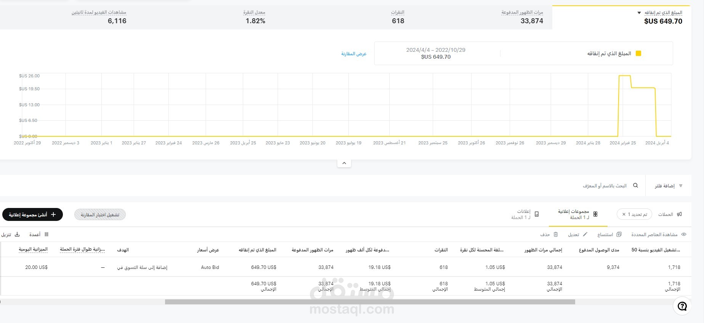Open the add filter option (إضافة فلتر)
This screenshot has width=704, height=323.
point(669,186)
